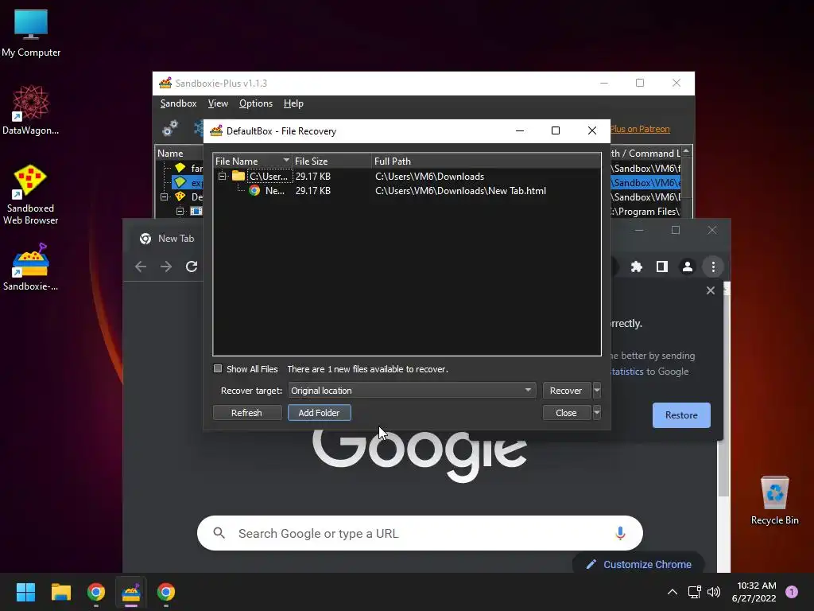Reload the page in Chrome
This screenshot has height=611, width=814.
(192, 267)
